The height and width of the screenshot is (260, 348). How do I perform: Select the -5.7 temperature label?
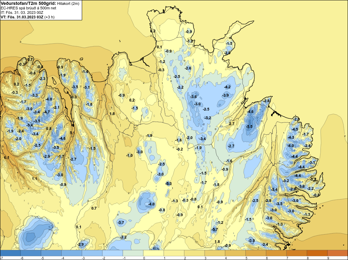click(215, 229)
